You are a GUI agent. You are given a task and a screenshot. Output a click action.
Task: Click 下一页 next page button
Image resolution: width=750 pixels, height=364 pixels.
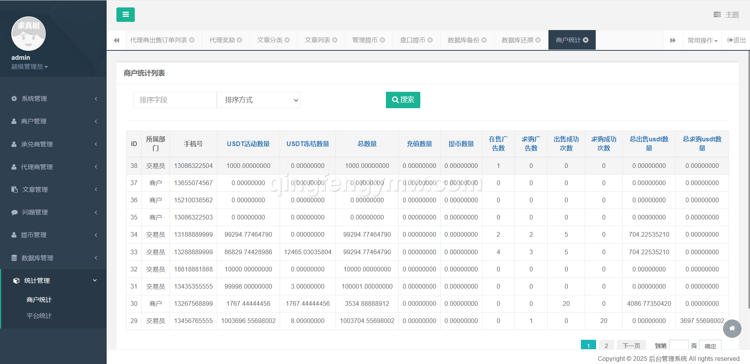pos(631,345)
